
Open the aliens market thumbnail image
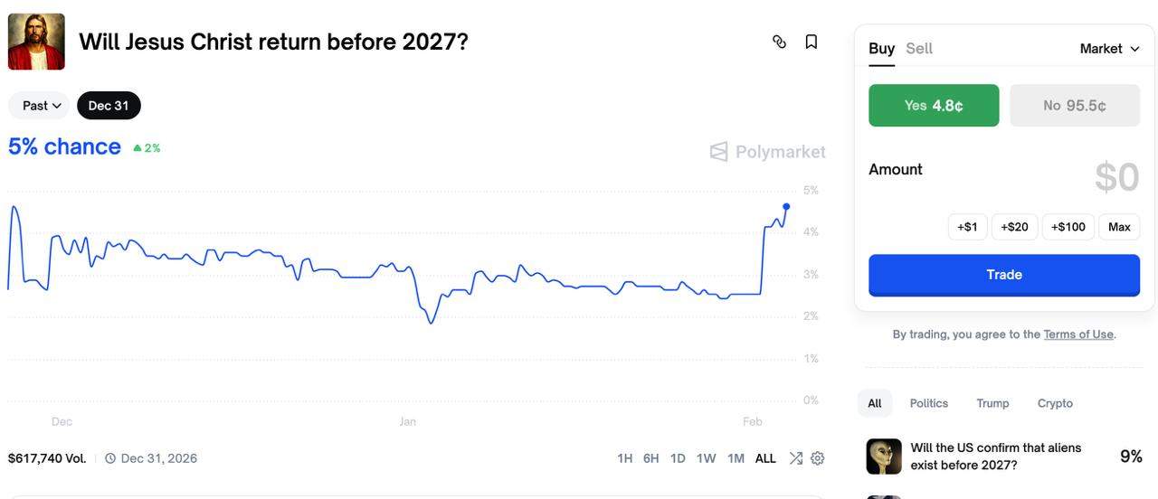[884, 457]
